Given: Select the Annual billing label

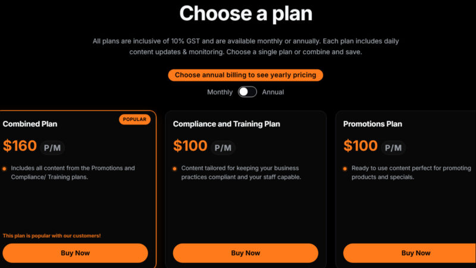Looking at the screenshot, I should (273, 92).
